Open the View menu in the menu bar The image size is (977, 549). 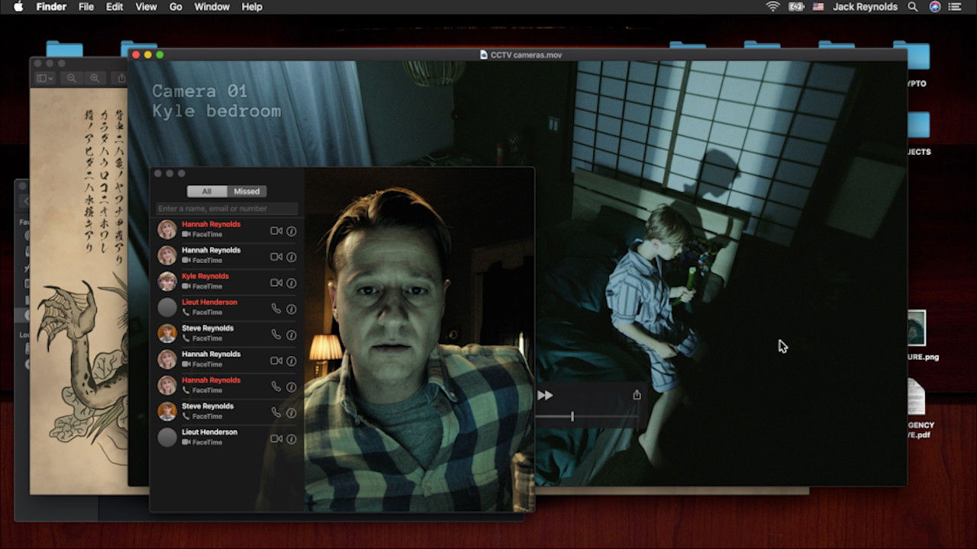(x=145, y=7)
